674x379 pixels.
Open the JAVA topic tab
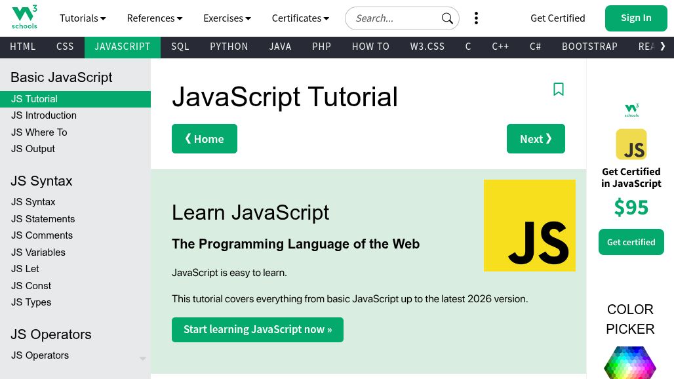pyautogui.click(x=280, y=47)
